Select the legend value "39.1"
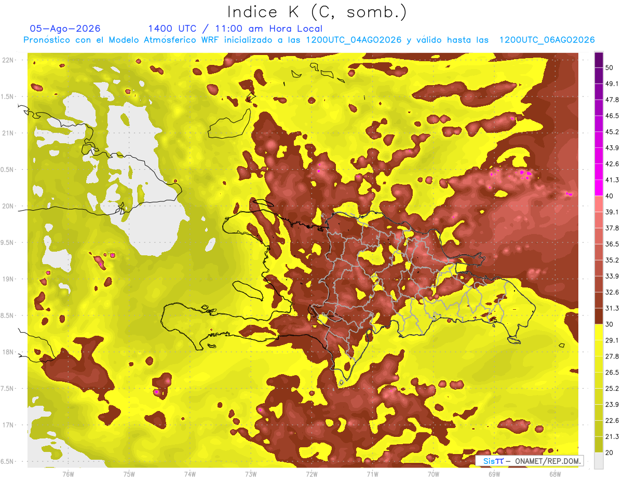This screenshot has height=481, width=623. (612, 212)
